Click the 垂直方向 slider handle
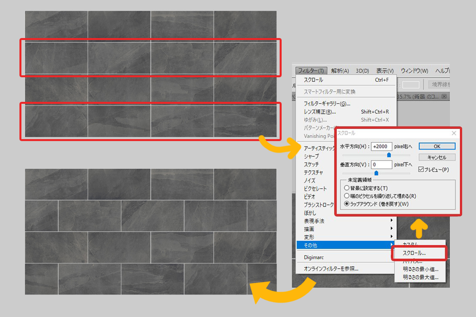 pos(376,173)
